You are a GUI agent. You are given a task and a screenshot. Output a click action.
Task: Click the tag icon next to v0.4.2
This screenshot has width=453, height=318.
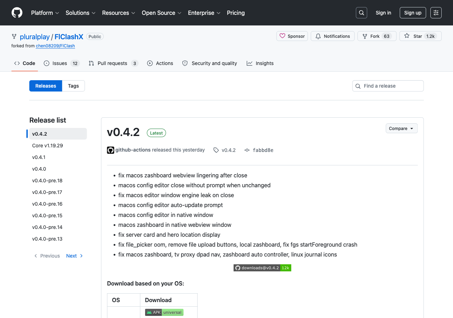tap(216, 150)
